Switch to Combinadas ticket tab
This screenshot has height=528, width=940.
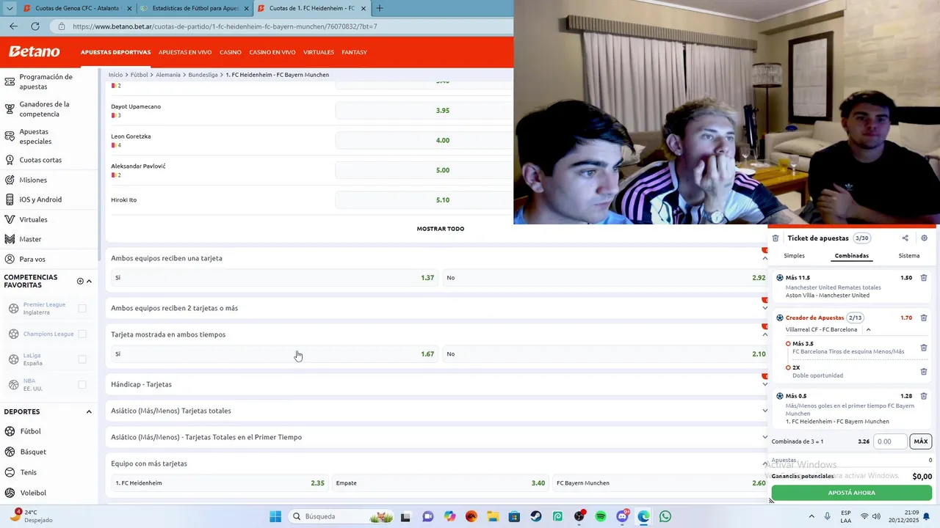(852, 256)
